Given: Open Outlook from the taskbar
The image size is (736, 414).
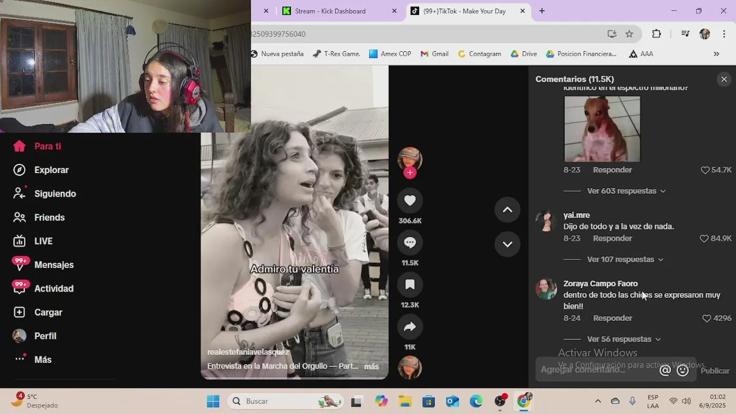Looking at the screenshot, I should [x=452, y=401].
